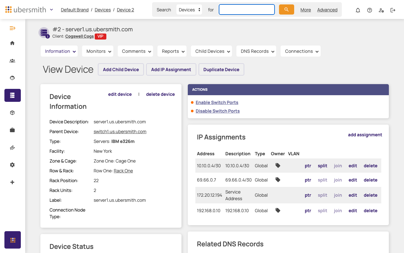This screenshot has width=404, height=253.
Task: Click the Ubersmith logo
Action: [x=26, y=9]
